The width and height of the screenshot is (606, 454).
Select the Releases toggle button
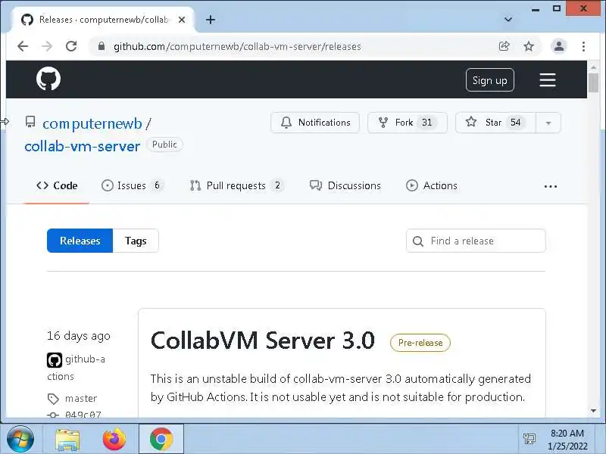pos(80,241)
